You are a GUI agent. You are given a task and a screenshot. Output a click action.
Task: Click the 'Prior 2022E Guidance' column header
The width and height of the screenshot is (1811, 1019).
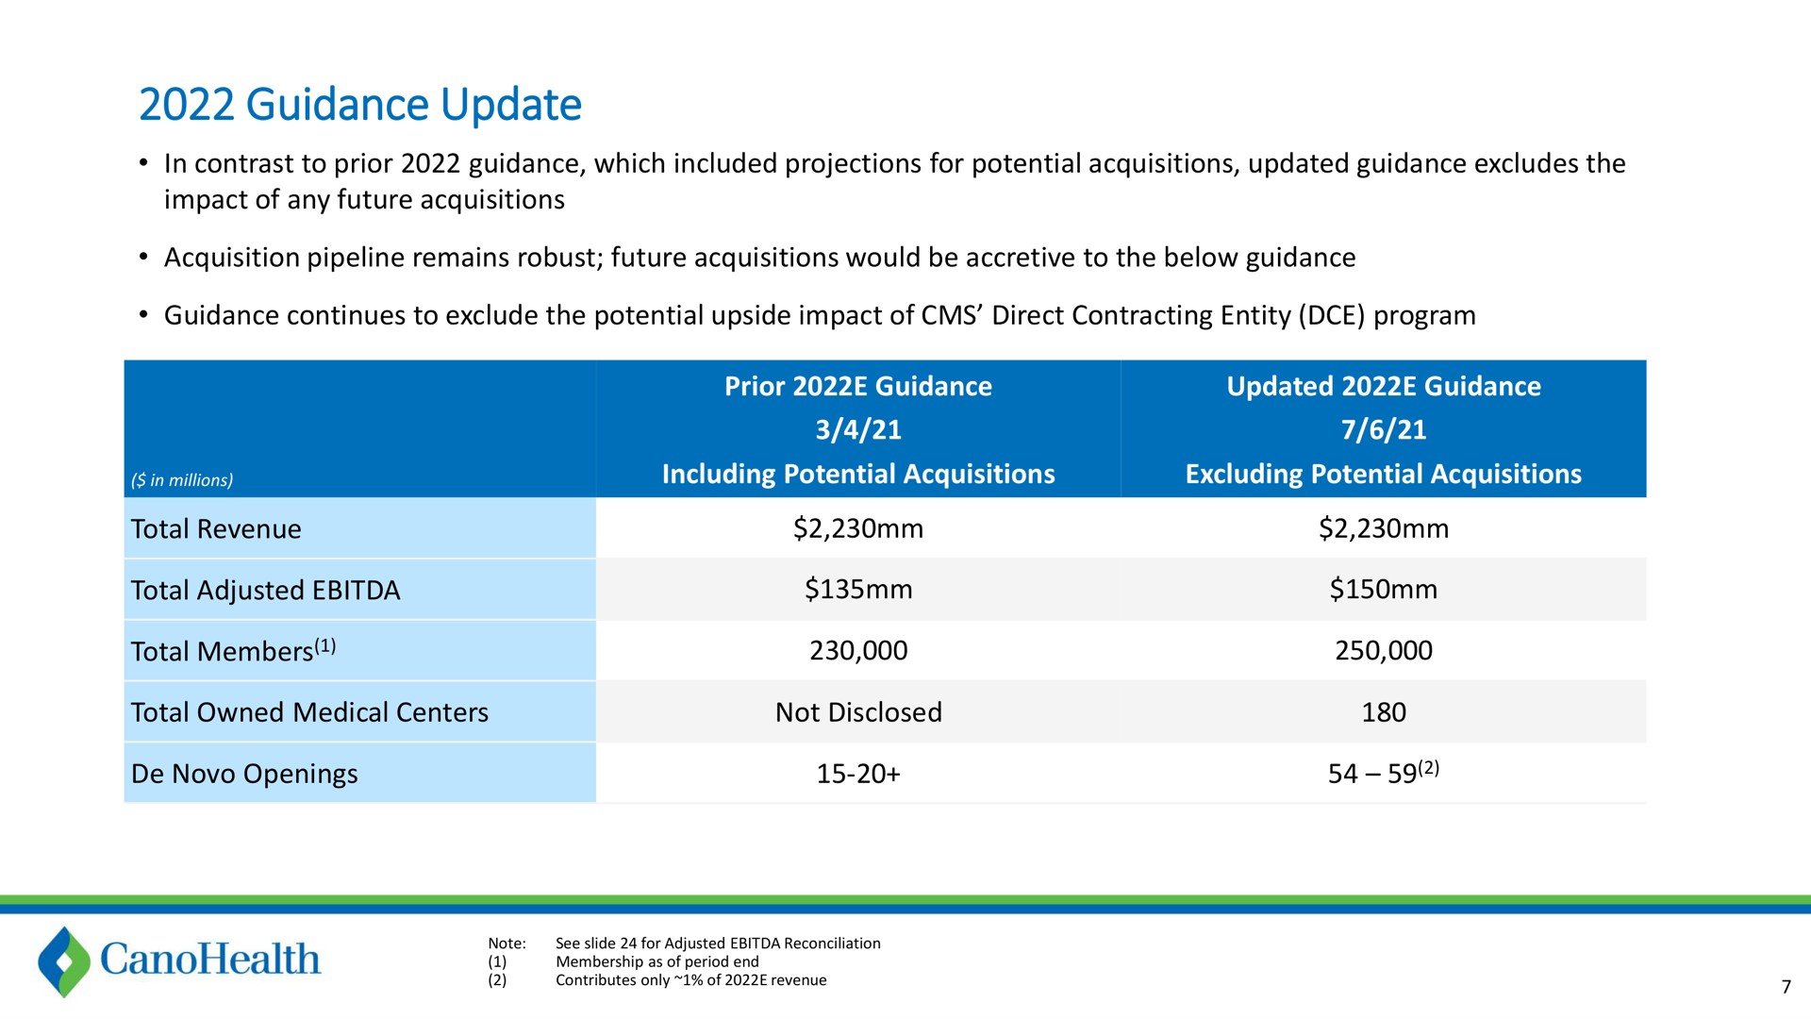[858, 386]
